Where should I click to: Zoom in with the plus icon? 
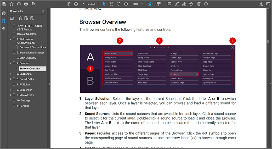[126, 4]
